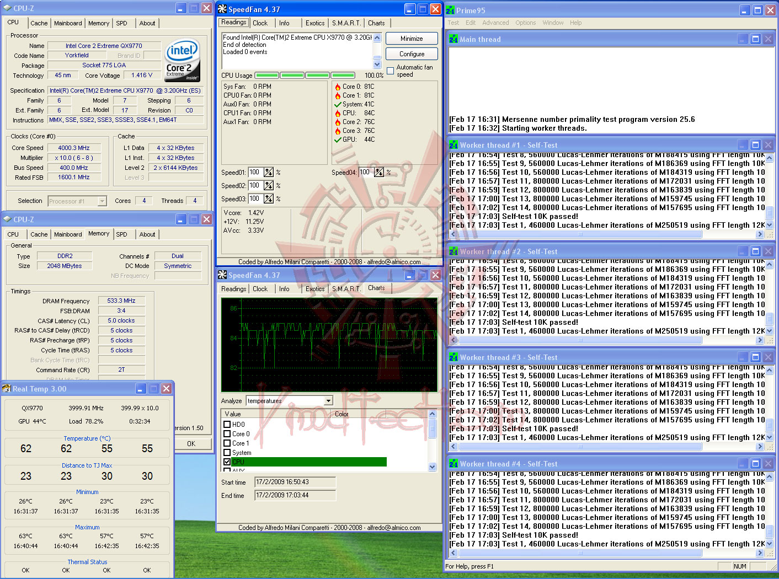Switch to the S.M.A.R.T. tab in top SpeedFan
The image size is (779, 579).
(x=346, y=23)
